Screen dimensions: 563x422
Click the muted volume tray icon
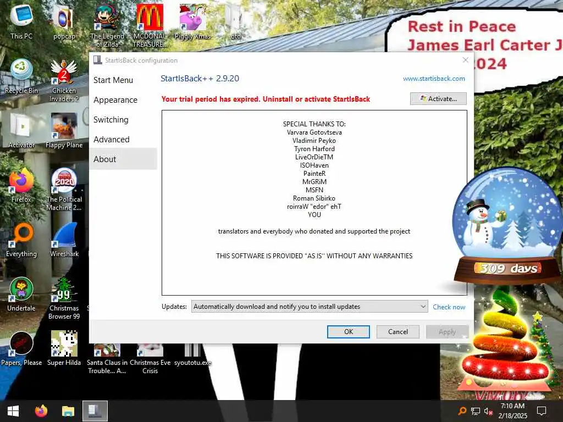click(x=488, y=411)
